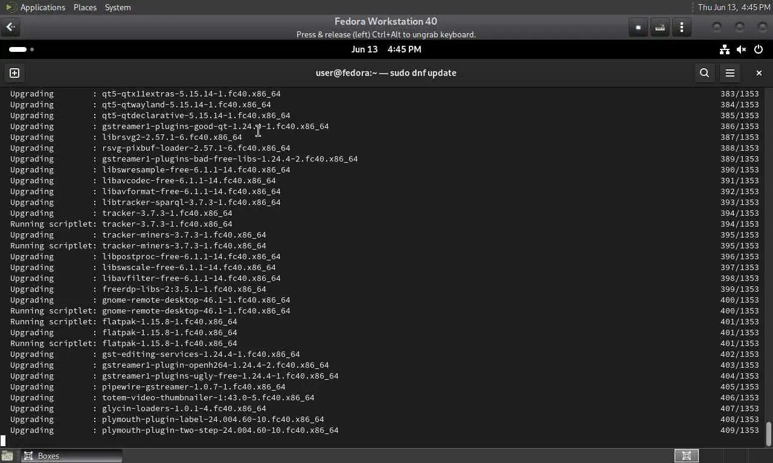
Task: Go back with the Boxes back arrow
Action: click(11, 27)
